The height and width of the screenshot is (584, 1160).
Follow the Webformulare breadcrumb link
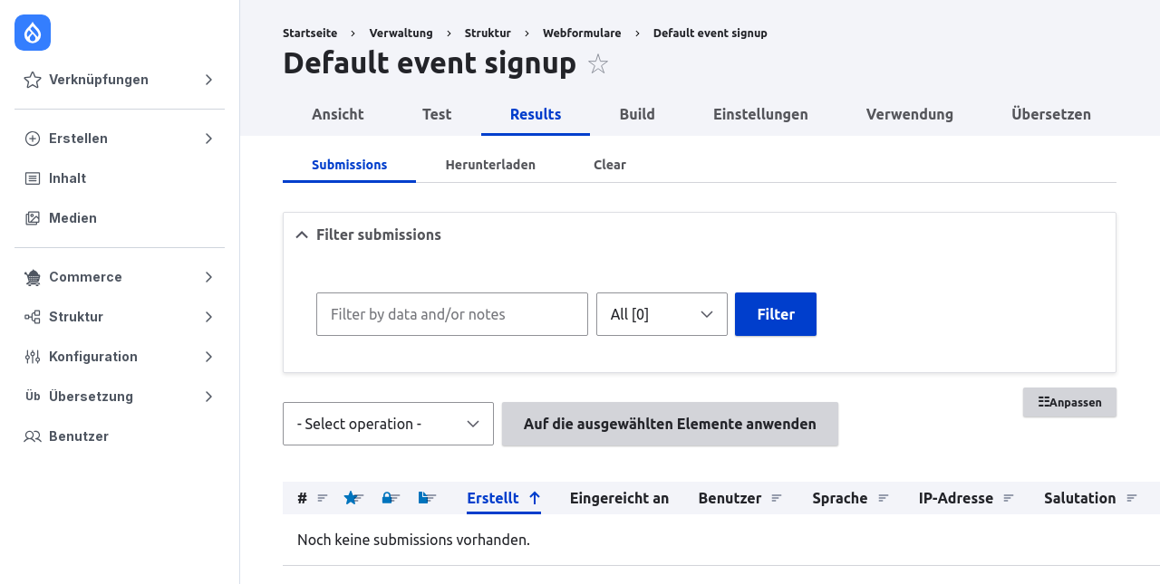582,34
